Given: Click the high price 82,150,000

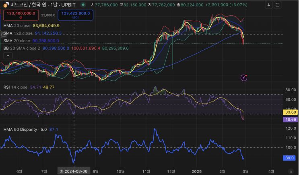Looking at the screenshot, I should (135, 5).
